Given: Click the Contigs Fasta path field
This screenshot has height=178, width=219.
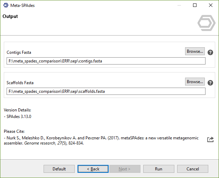Looking at the screenshot, I should [x=106, y=61].
